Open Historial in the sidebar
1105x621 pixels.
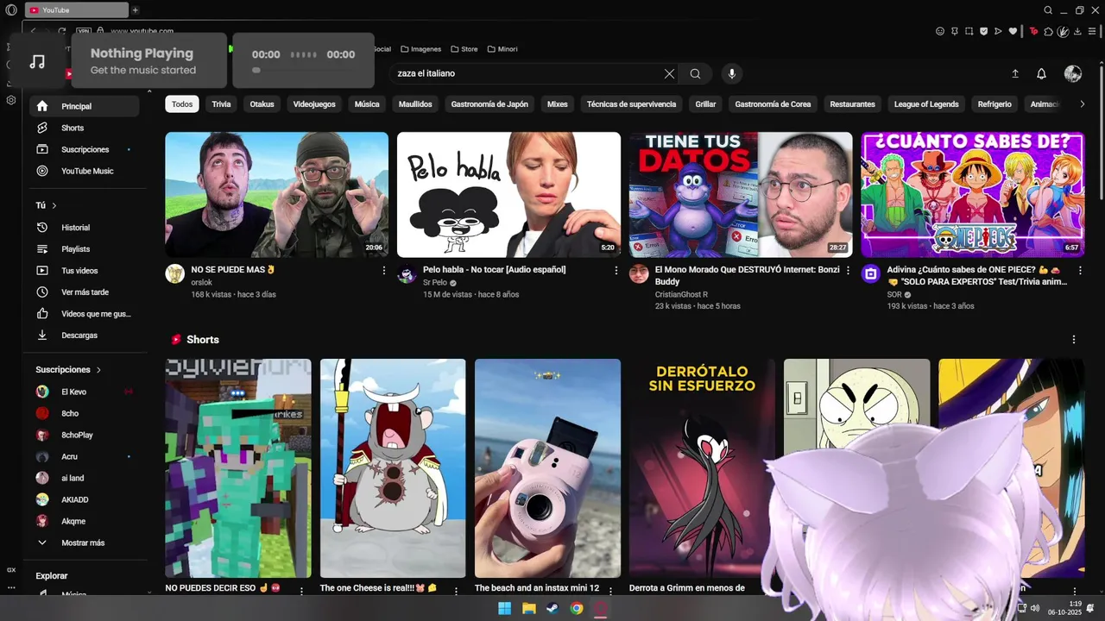click(x=85, y=228)
